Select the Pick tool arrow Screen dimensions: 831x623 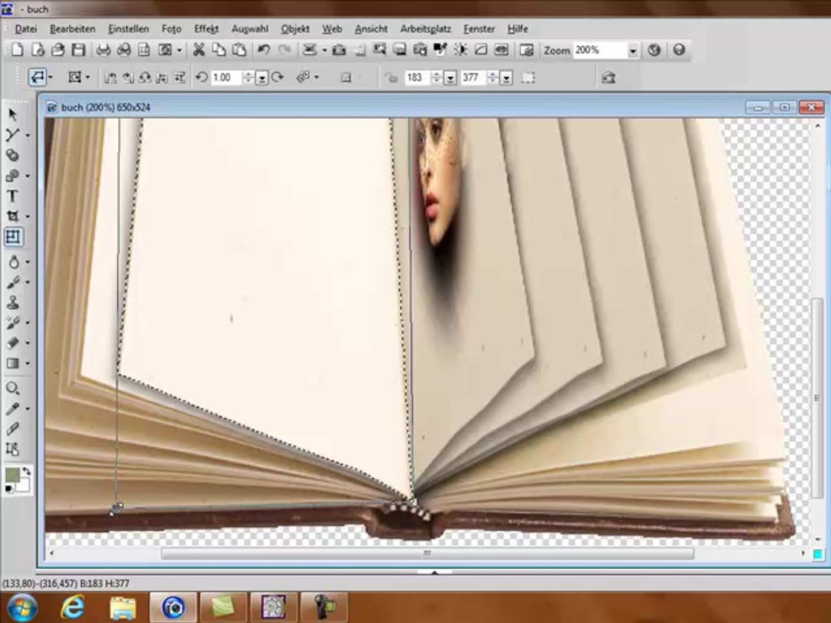(13, 115)
